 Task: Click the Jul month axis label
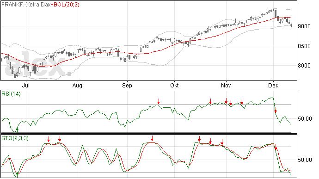[x=26, y=85]
